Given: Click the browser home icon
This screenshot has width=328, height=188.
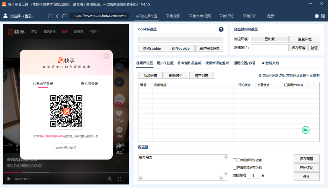Looking at the screenshot, I should (x=51, y=16).
